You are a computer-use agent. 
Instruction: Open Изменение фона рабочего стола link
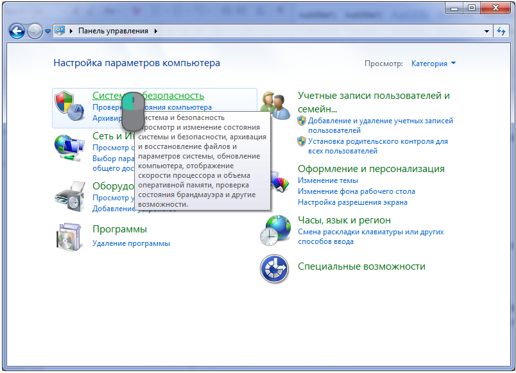coord(356,191)
